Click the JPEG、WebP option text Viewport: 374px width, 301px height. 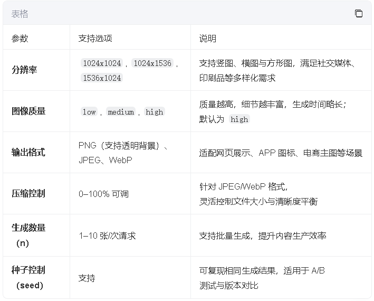point(105,160)
